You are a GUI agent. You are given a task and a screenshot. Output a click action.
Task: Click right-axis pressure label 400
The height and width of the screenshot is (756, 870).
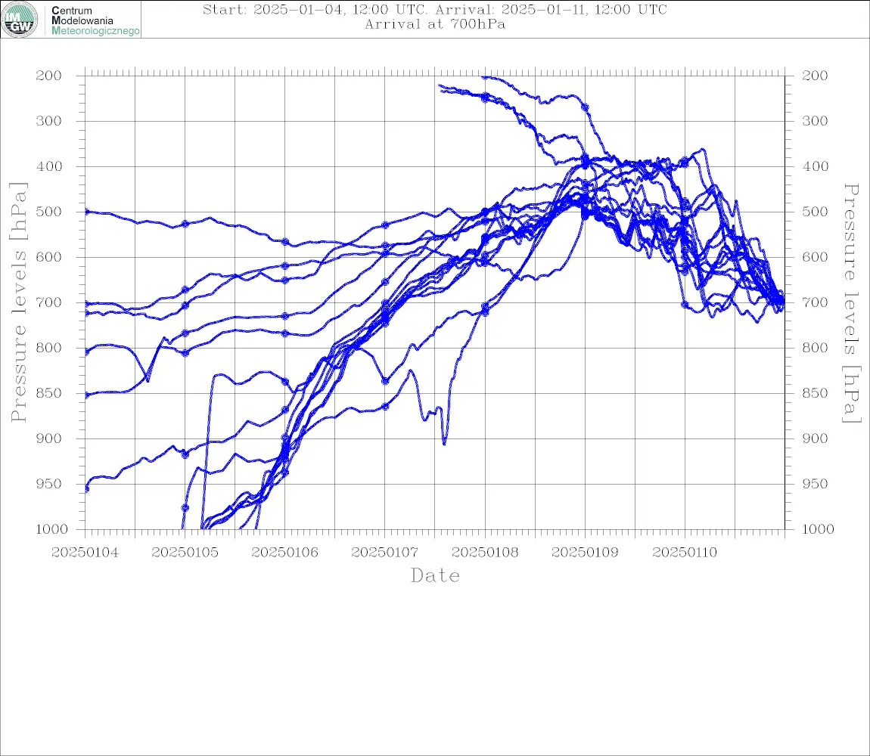click(x=815, y=166)
